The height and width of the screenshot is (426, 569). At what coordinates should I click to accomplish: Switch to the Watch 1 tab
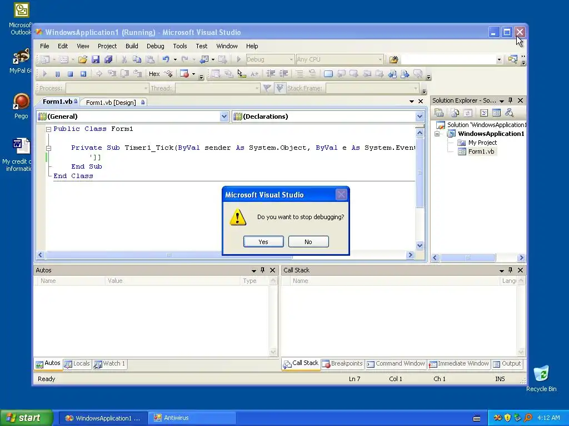tap(109, 364)
